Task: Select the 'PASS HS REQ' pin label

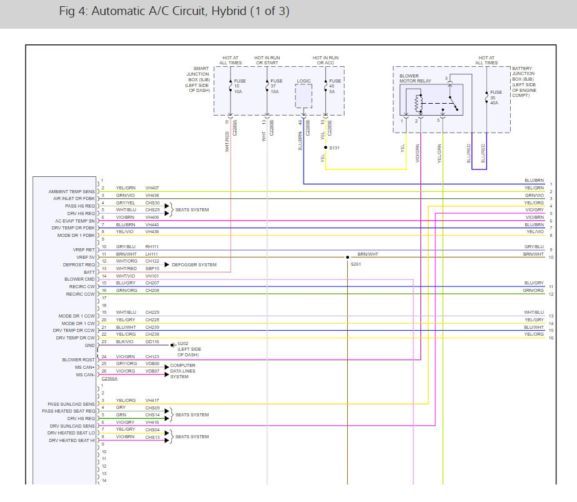Action: 80,206
